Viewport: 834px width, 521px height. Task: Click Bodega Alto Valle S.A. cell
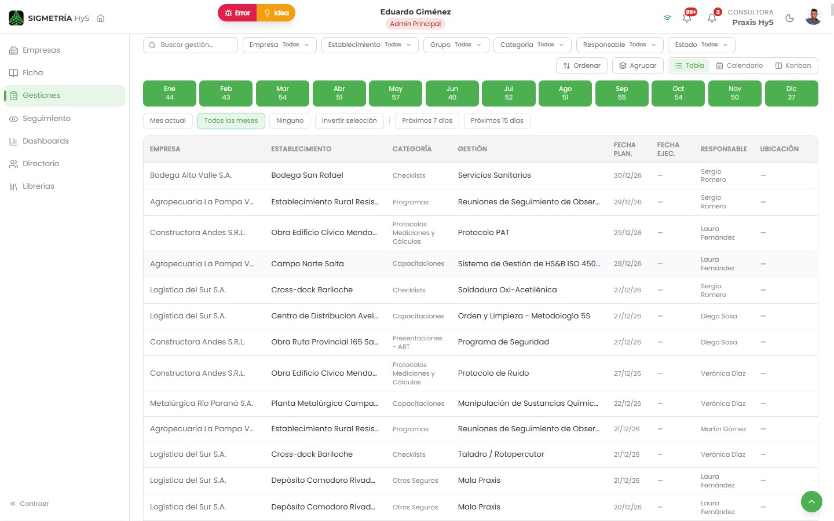[191, 175]
